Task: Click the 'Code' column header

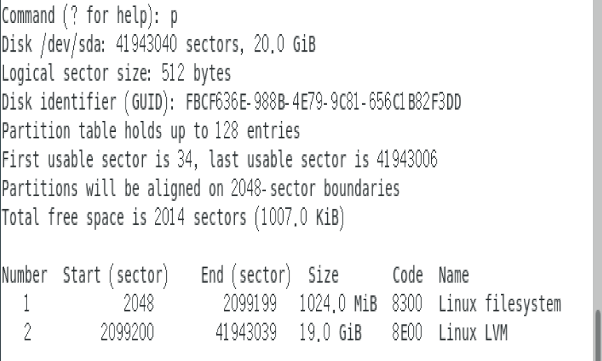Action: [x=407, y=274]
